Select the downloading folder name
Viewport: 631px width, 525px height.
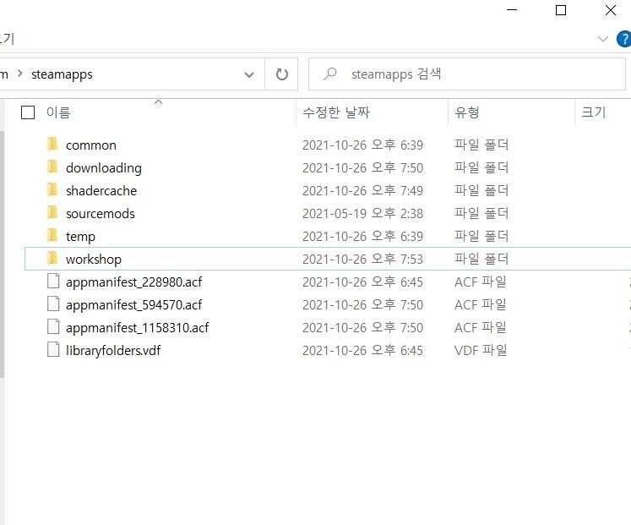tap(104, 168)
